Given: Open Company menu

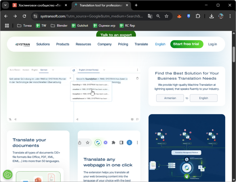Looking at the screenshot, I should pos(105,44).
